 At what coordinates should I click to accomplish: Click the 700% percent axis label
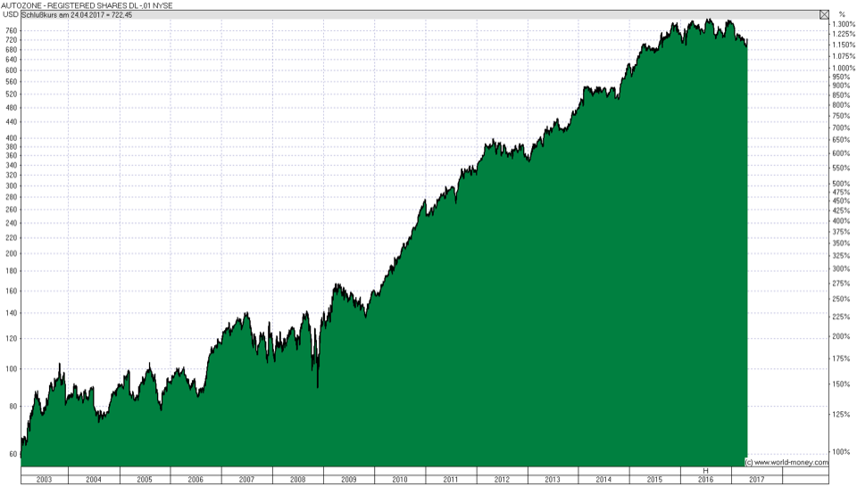coord(841,128)
